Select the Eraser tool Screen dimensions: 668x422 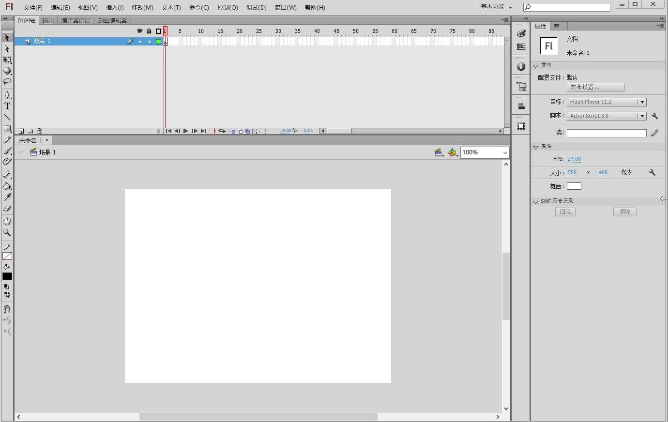[x=7, y=209]
